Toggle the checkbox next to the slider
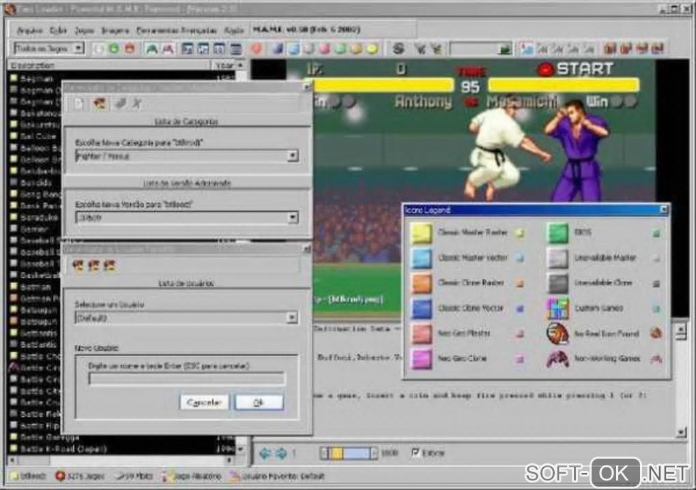 (x=415, y=453)
